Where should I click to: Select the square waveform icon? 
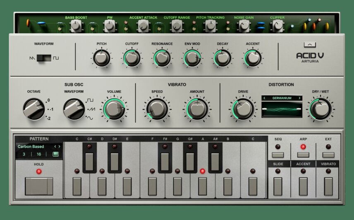[x=56, y=58]
